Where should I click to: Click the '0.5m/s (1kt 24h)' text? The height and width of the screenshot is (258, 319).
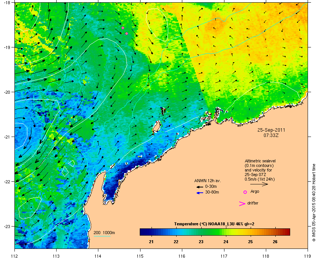pyautogui.click(x=260, y=179)
